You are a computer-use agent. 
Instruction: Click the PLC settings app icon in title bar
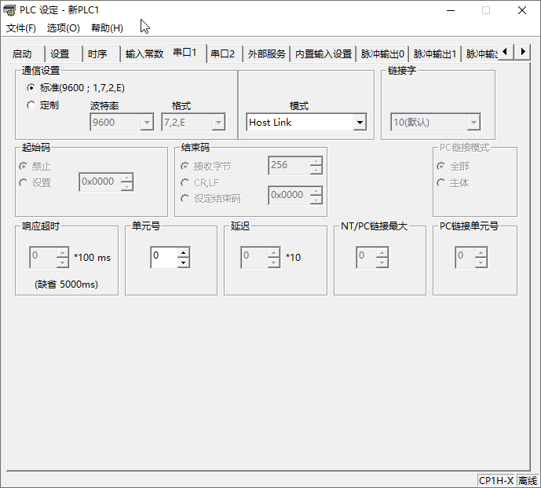[x=9, y=10]
